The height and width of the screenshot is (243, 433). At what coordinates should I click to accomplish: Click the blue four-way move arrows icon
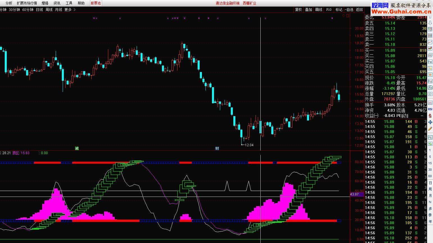coord(430,122)
